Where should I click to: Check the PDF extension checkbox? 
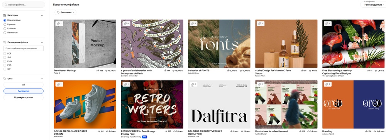(x=5, y=53)
